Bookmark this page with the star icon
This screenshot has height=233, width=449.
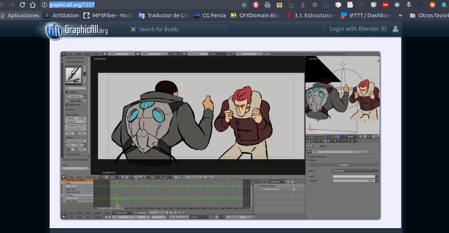pos(244,5)
